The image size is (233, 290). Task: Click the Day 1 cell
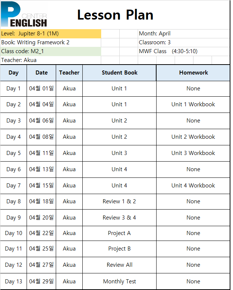pos(14,89)
